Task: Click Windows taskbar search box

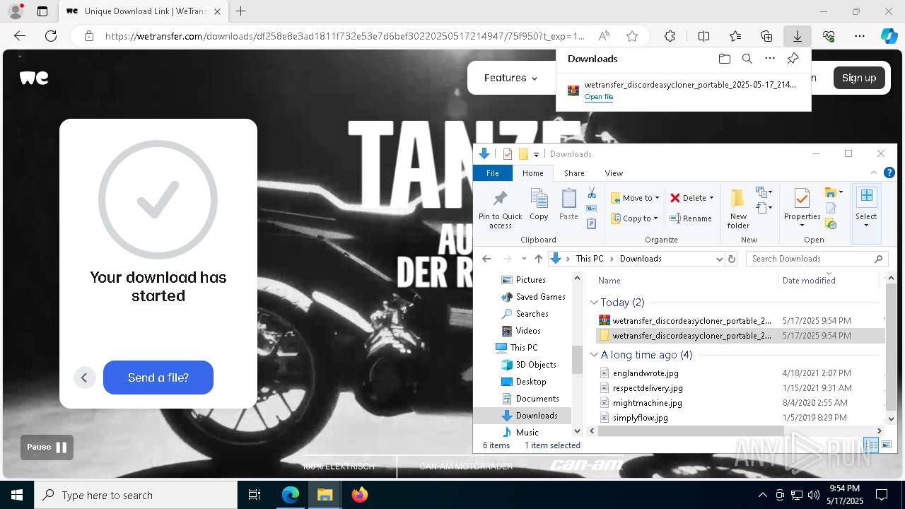Action: [136, 495]
